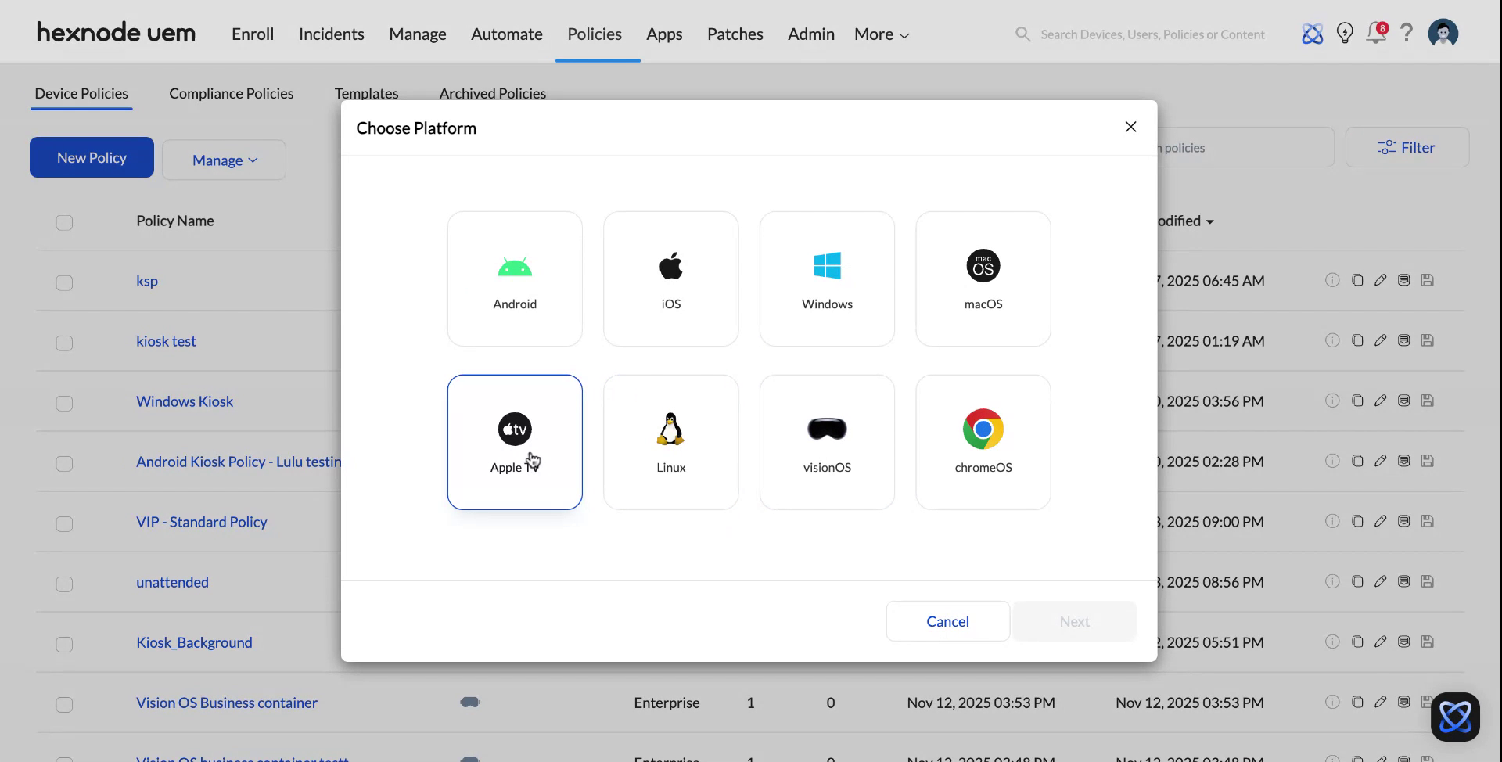Switch to the Compliance Policies tab
This screenshot has width=1502, height=762.
click(x=231, y=93)
